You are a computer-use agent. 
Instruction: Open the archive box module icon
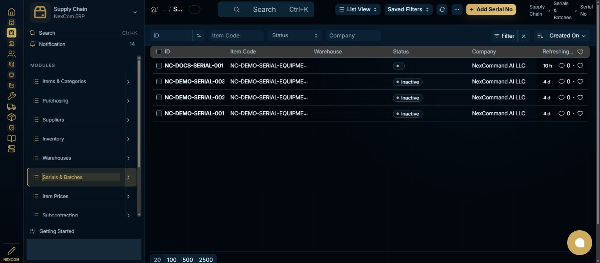point(11,22)
